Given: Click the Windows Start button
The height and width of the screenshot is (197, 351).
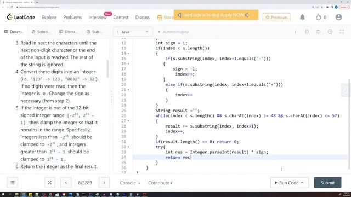Looking at the screenshot, I should (x=3, y=194).
